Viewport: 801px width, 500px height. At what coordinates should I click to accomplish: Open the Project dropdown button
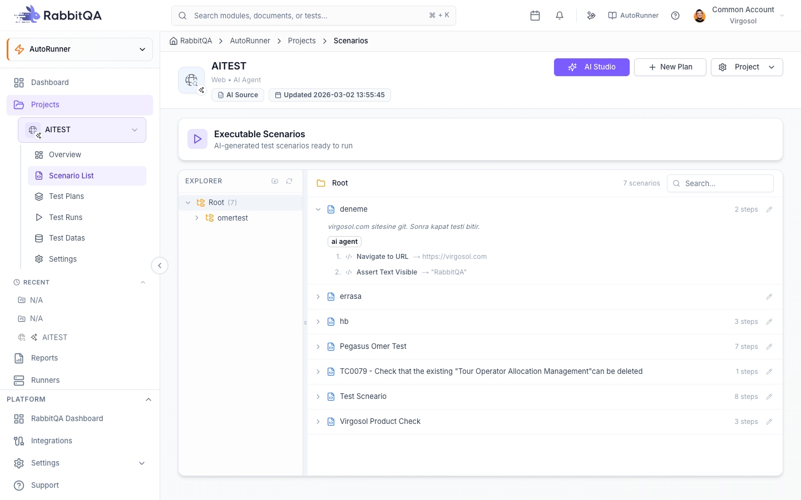746,67
